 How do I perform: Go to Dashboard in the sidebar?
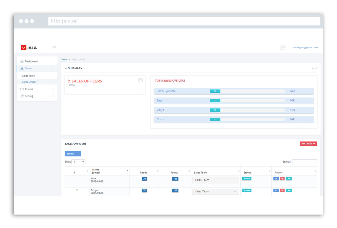click(31, 61)
